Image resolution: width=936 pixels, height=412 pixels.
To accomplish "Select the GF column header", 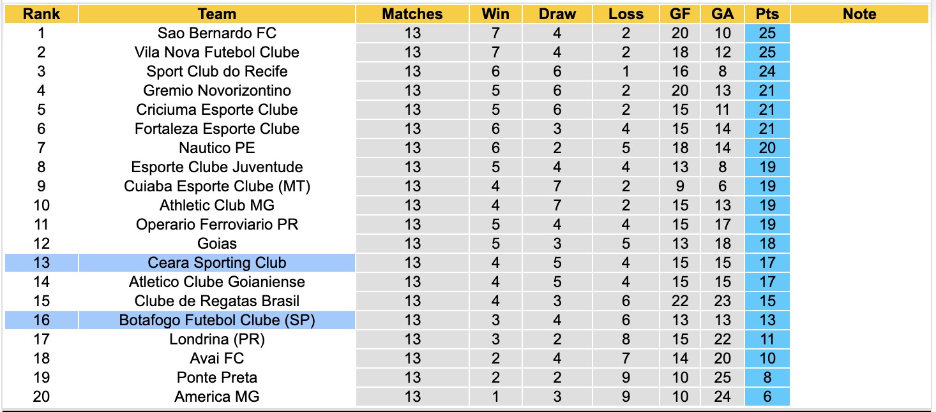I will (x=680, y=14).
